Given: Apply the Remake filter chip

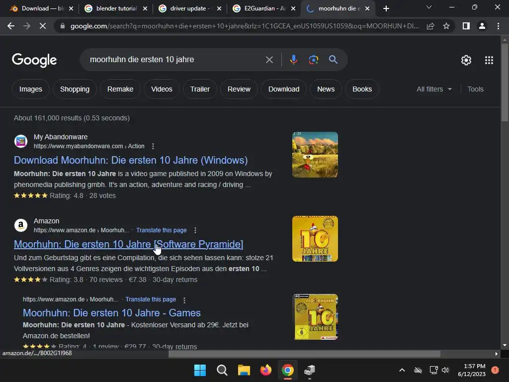Looking at the screenshot, I should (x=120, y=89).
